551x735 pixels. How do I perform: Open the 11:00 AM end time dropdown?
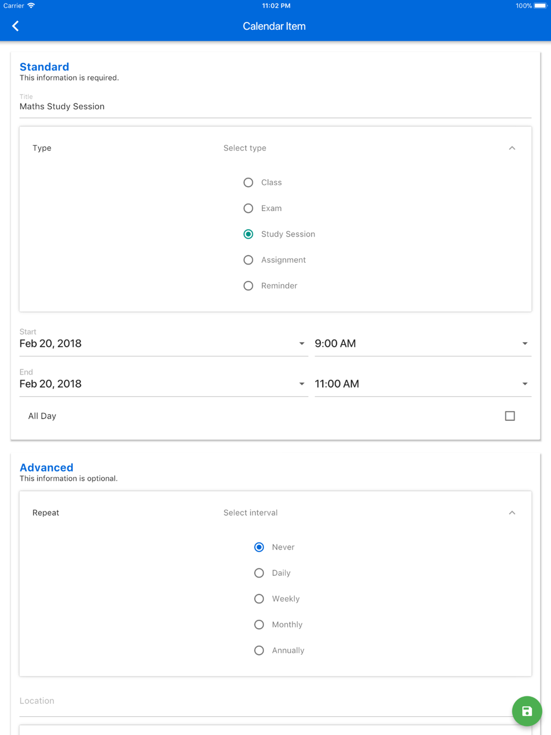pyautogui.click(x=423, y=384)
